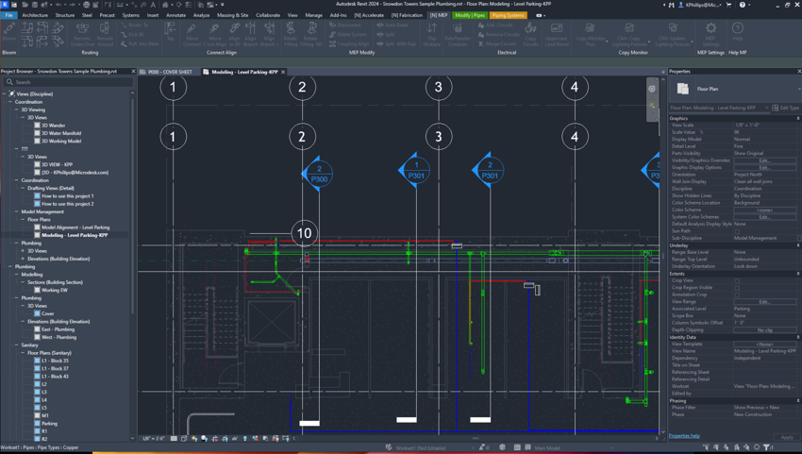Image resolution: width=802 pixels, height=454 pixels.
Task: Expand the Elevations (Building Elevation) node below the Plumbing 3D Views
Action: [x=23, y=259]
